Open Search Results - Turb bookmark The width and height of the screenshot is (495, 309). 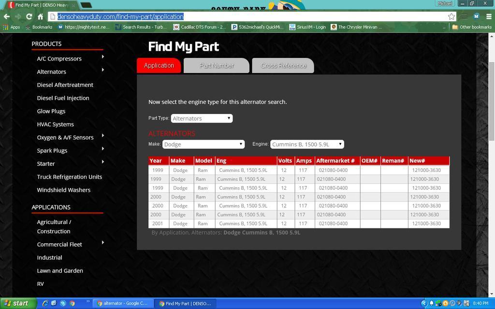coord(141,27)
